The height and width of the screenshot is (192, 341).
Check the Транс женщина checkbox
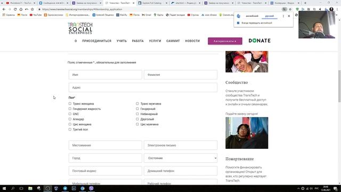point(70,103)
